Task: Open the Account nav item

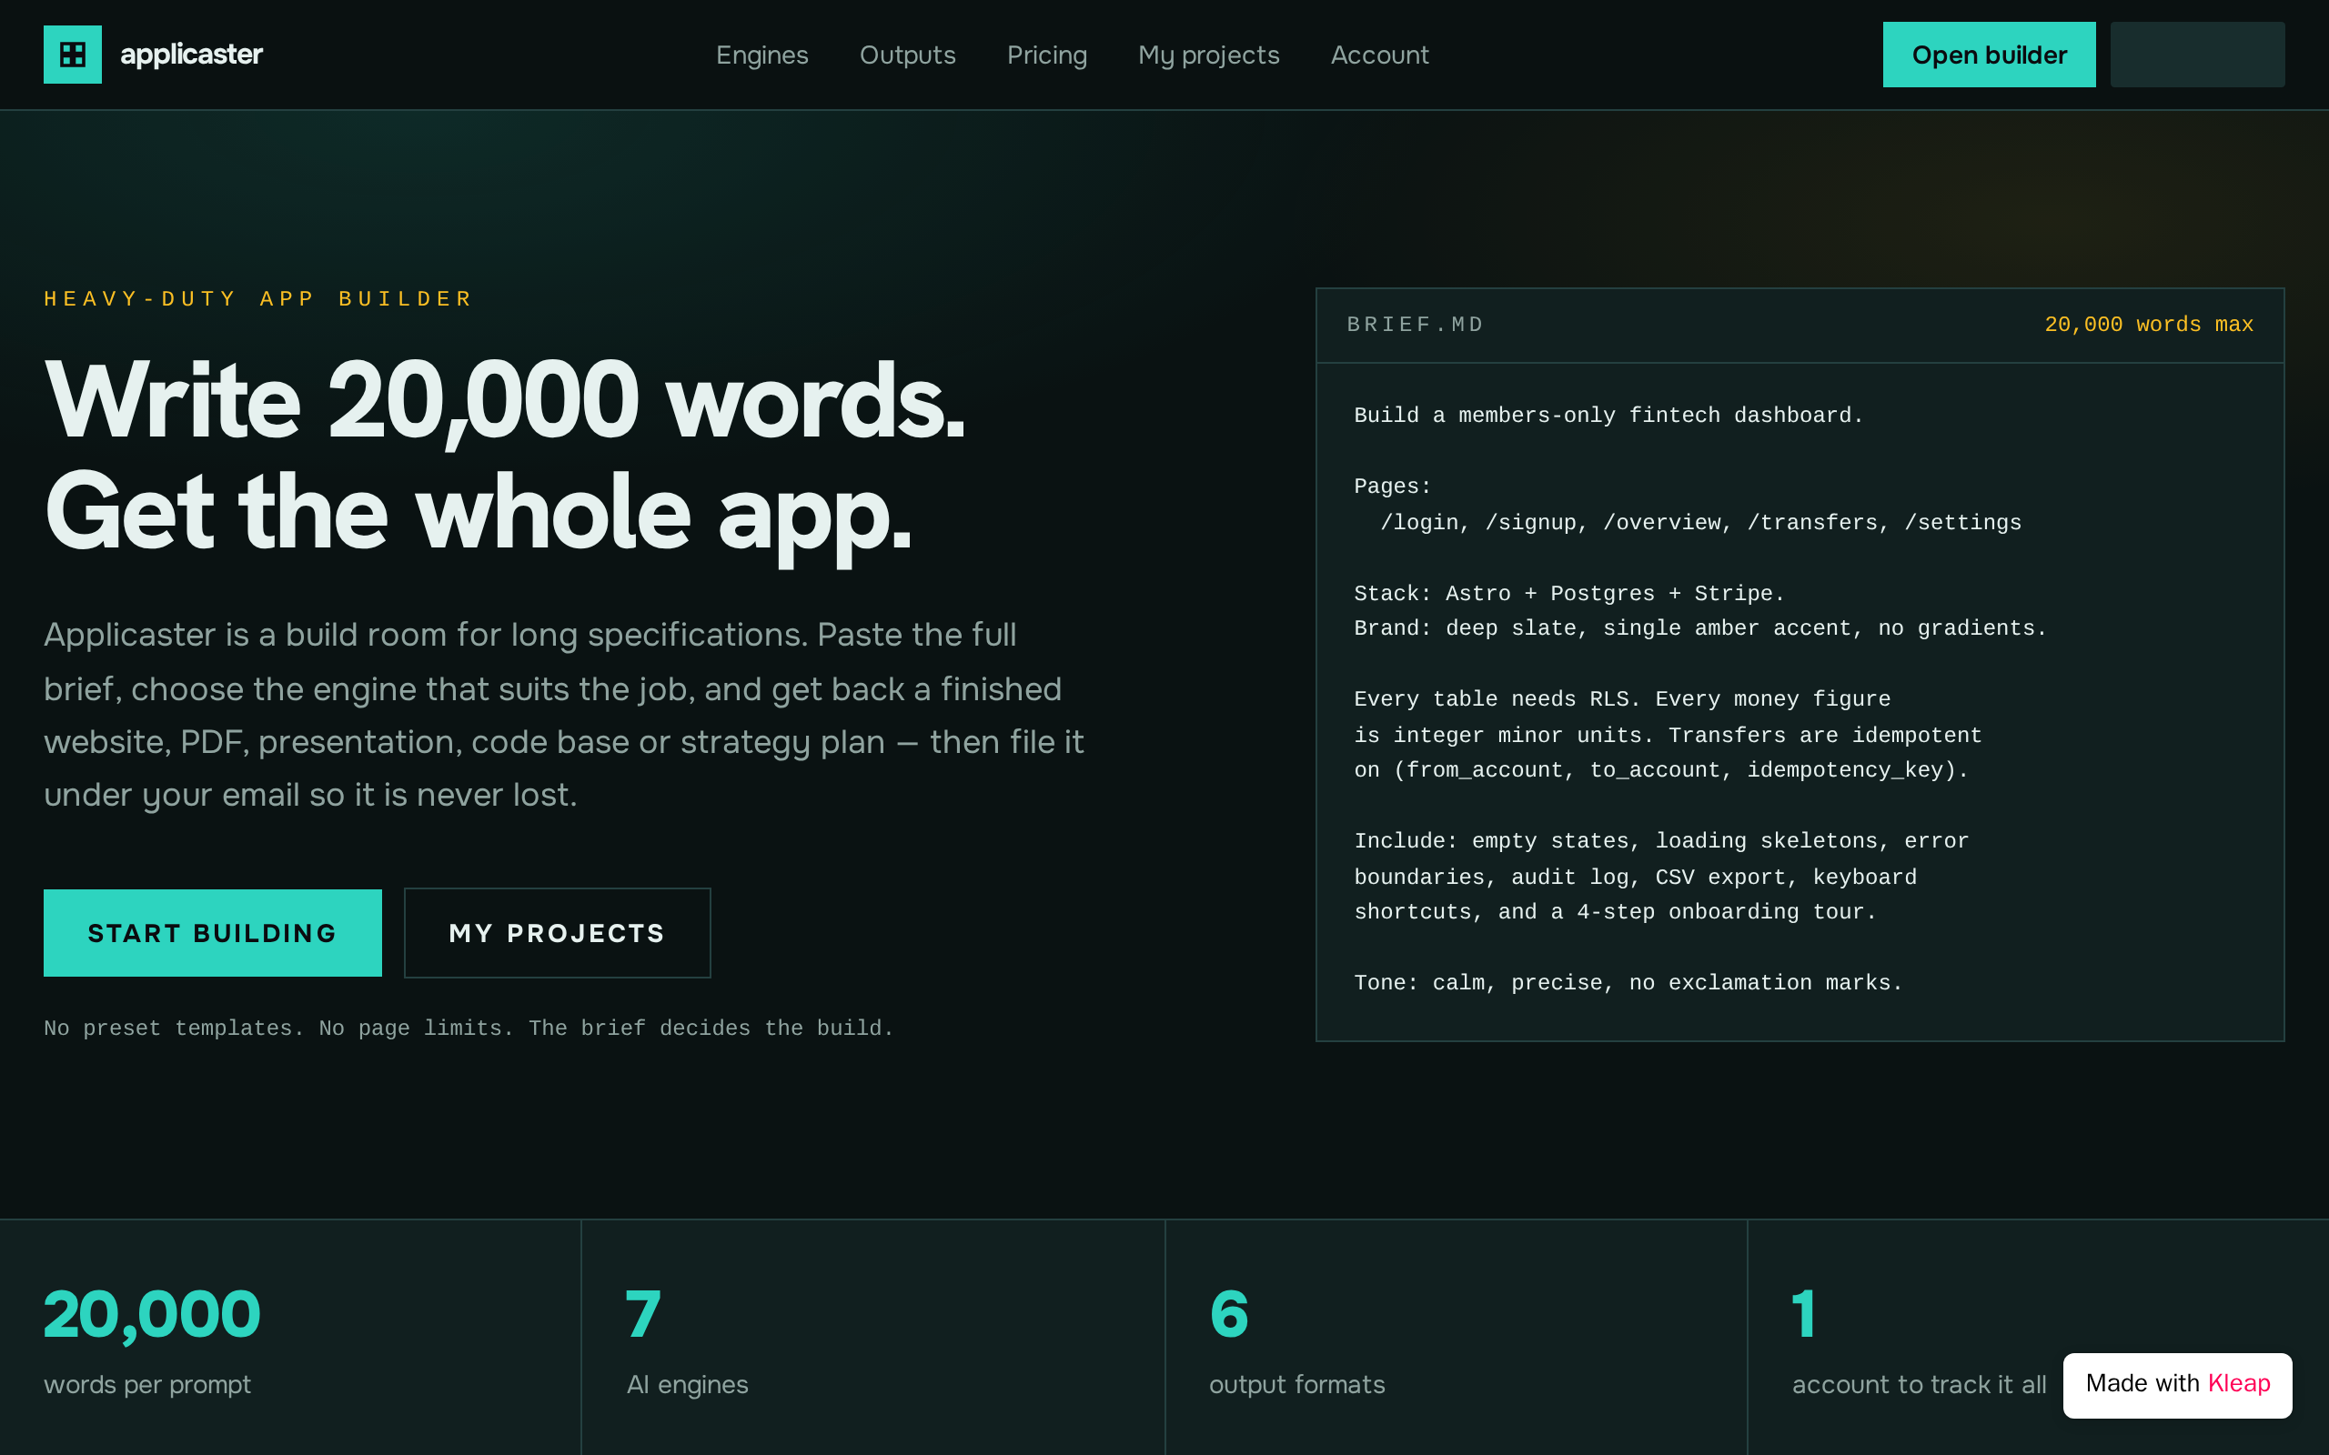Action: 1379,55
